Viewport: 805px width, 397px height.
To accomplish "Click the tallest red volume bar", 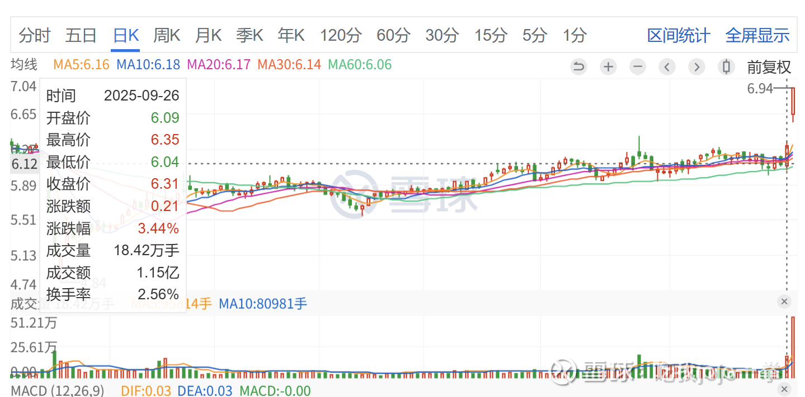I will point(793,347).
